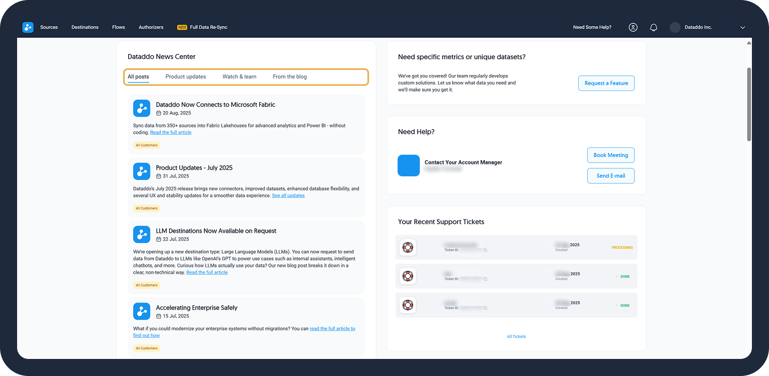Open read the full article to find out how
This screenshot has width=769, height=376.
click(332, 329)
